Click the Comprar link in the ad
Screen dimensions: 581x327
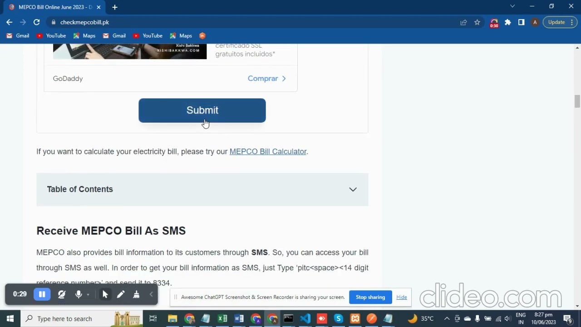click(x=267, y=79)
